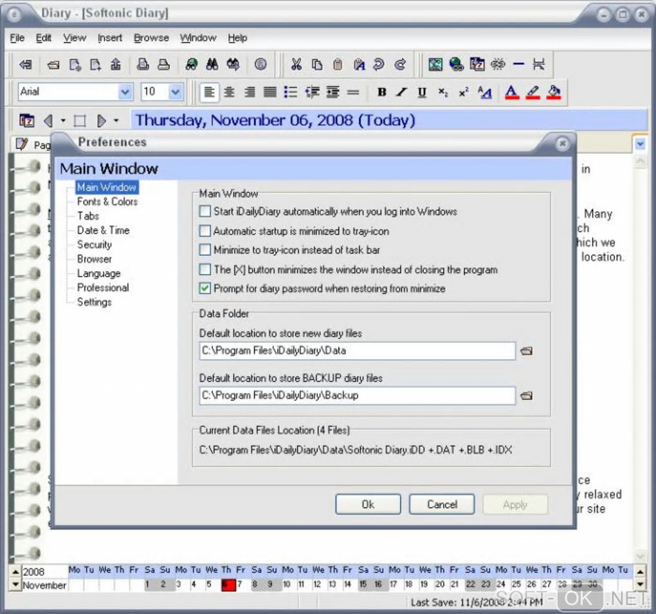Click the binoculars Find icon
Image resolution: width=656 pixels, height=614 pixels.
tap(212, 64)
